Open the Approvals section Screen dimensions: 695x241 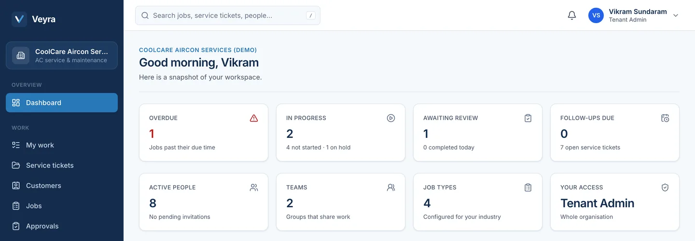pos(62,226)
